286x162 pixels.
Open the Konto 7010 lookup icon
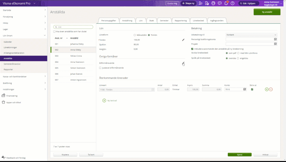click(245, 89)
